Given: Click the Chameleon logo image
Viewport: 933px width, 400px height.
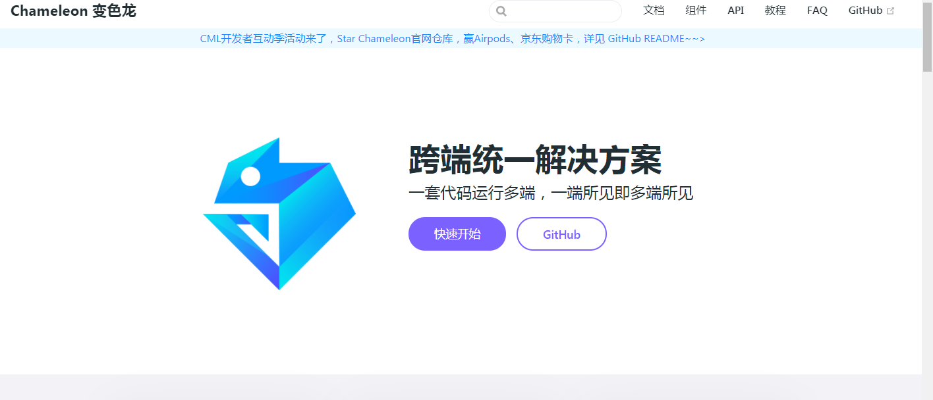Looking at the screenshot, I should [x=279, y=214].
